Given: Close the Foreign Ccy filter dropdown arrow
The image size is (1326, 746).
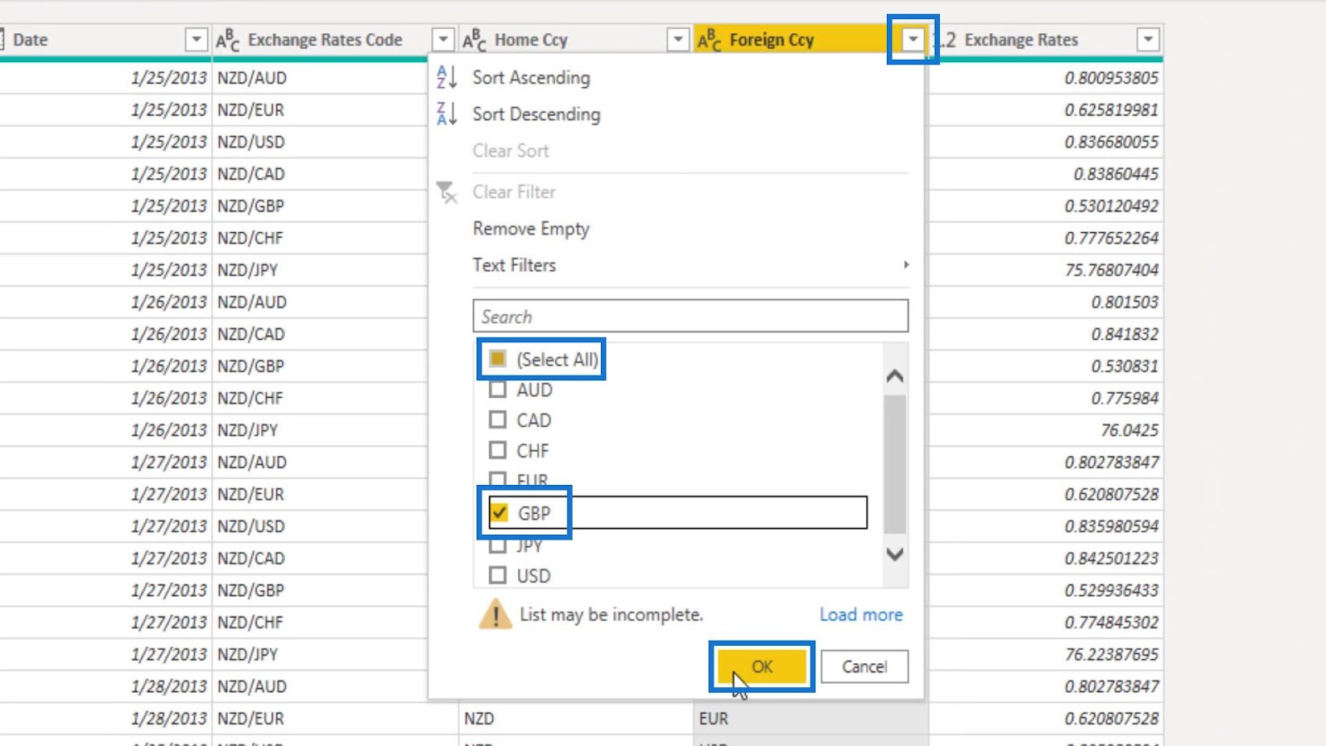Looking at the screenshot, I should [913, 39].
